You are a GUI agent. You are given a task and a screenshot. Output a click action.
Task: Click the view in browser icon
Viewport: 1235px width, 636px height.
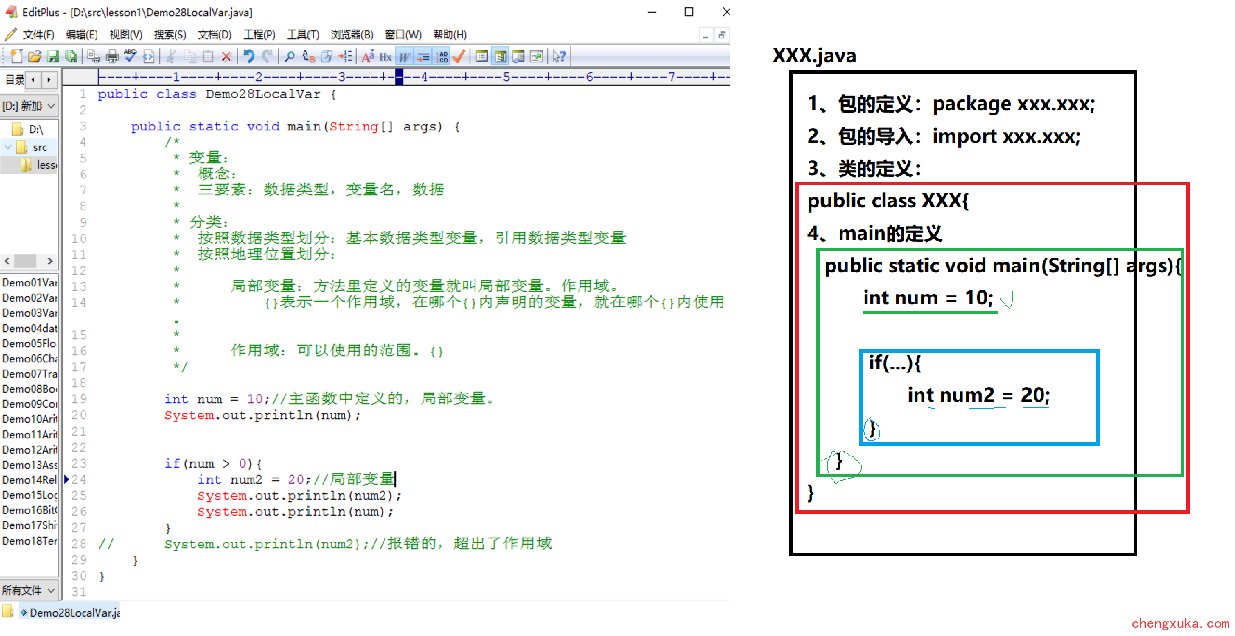click(x=149, y=56)
